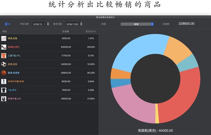The height and width of the screenshot is (135, 211).
Task: Sort by the 总金额 column header
Action: click(65, 32)
